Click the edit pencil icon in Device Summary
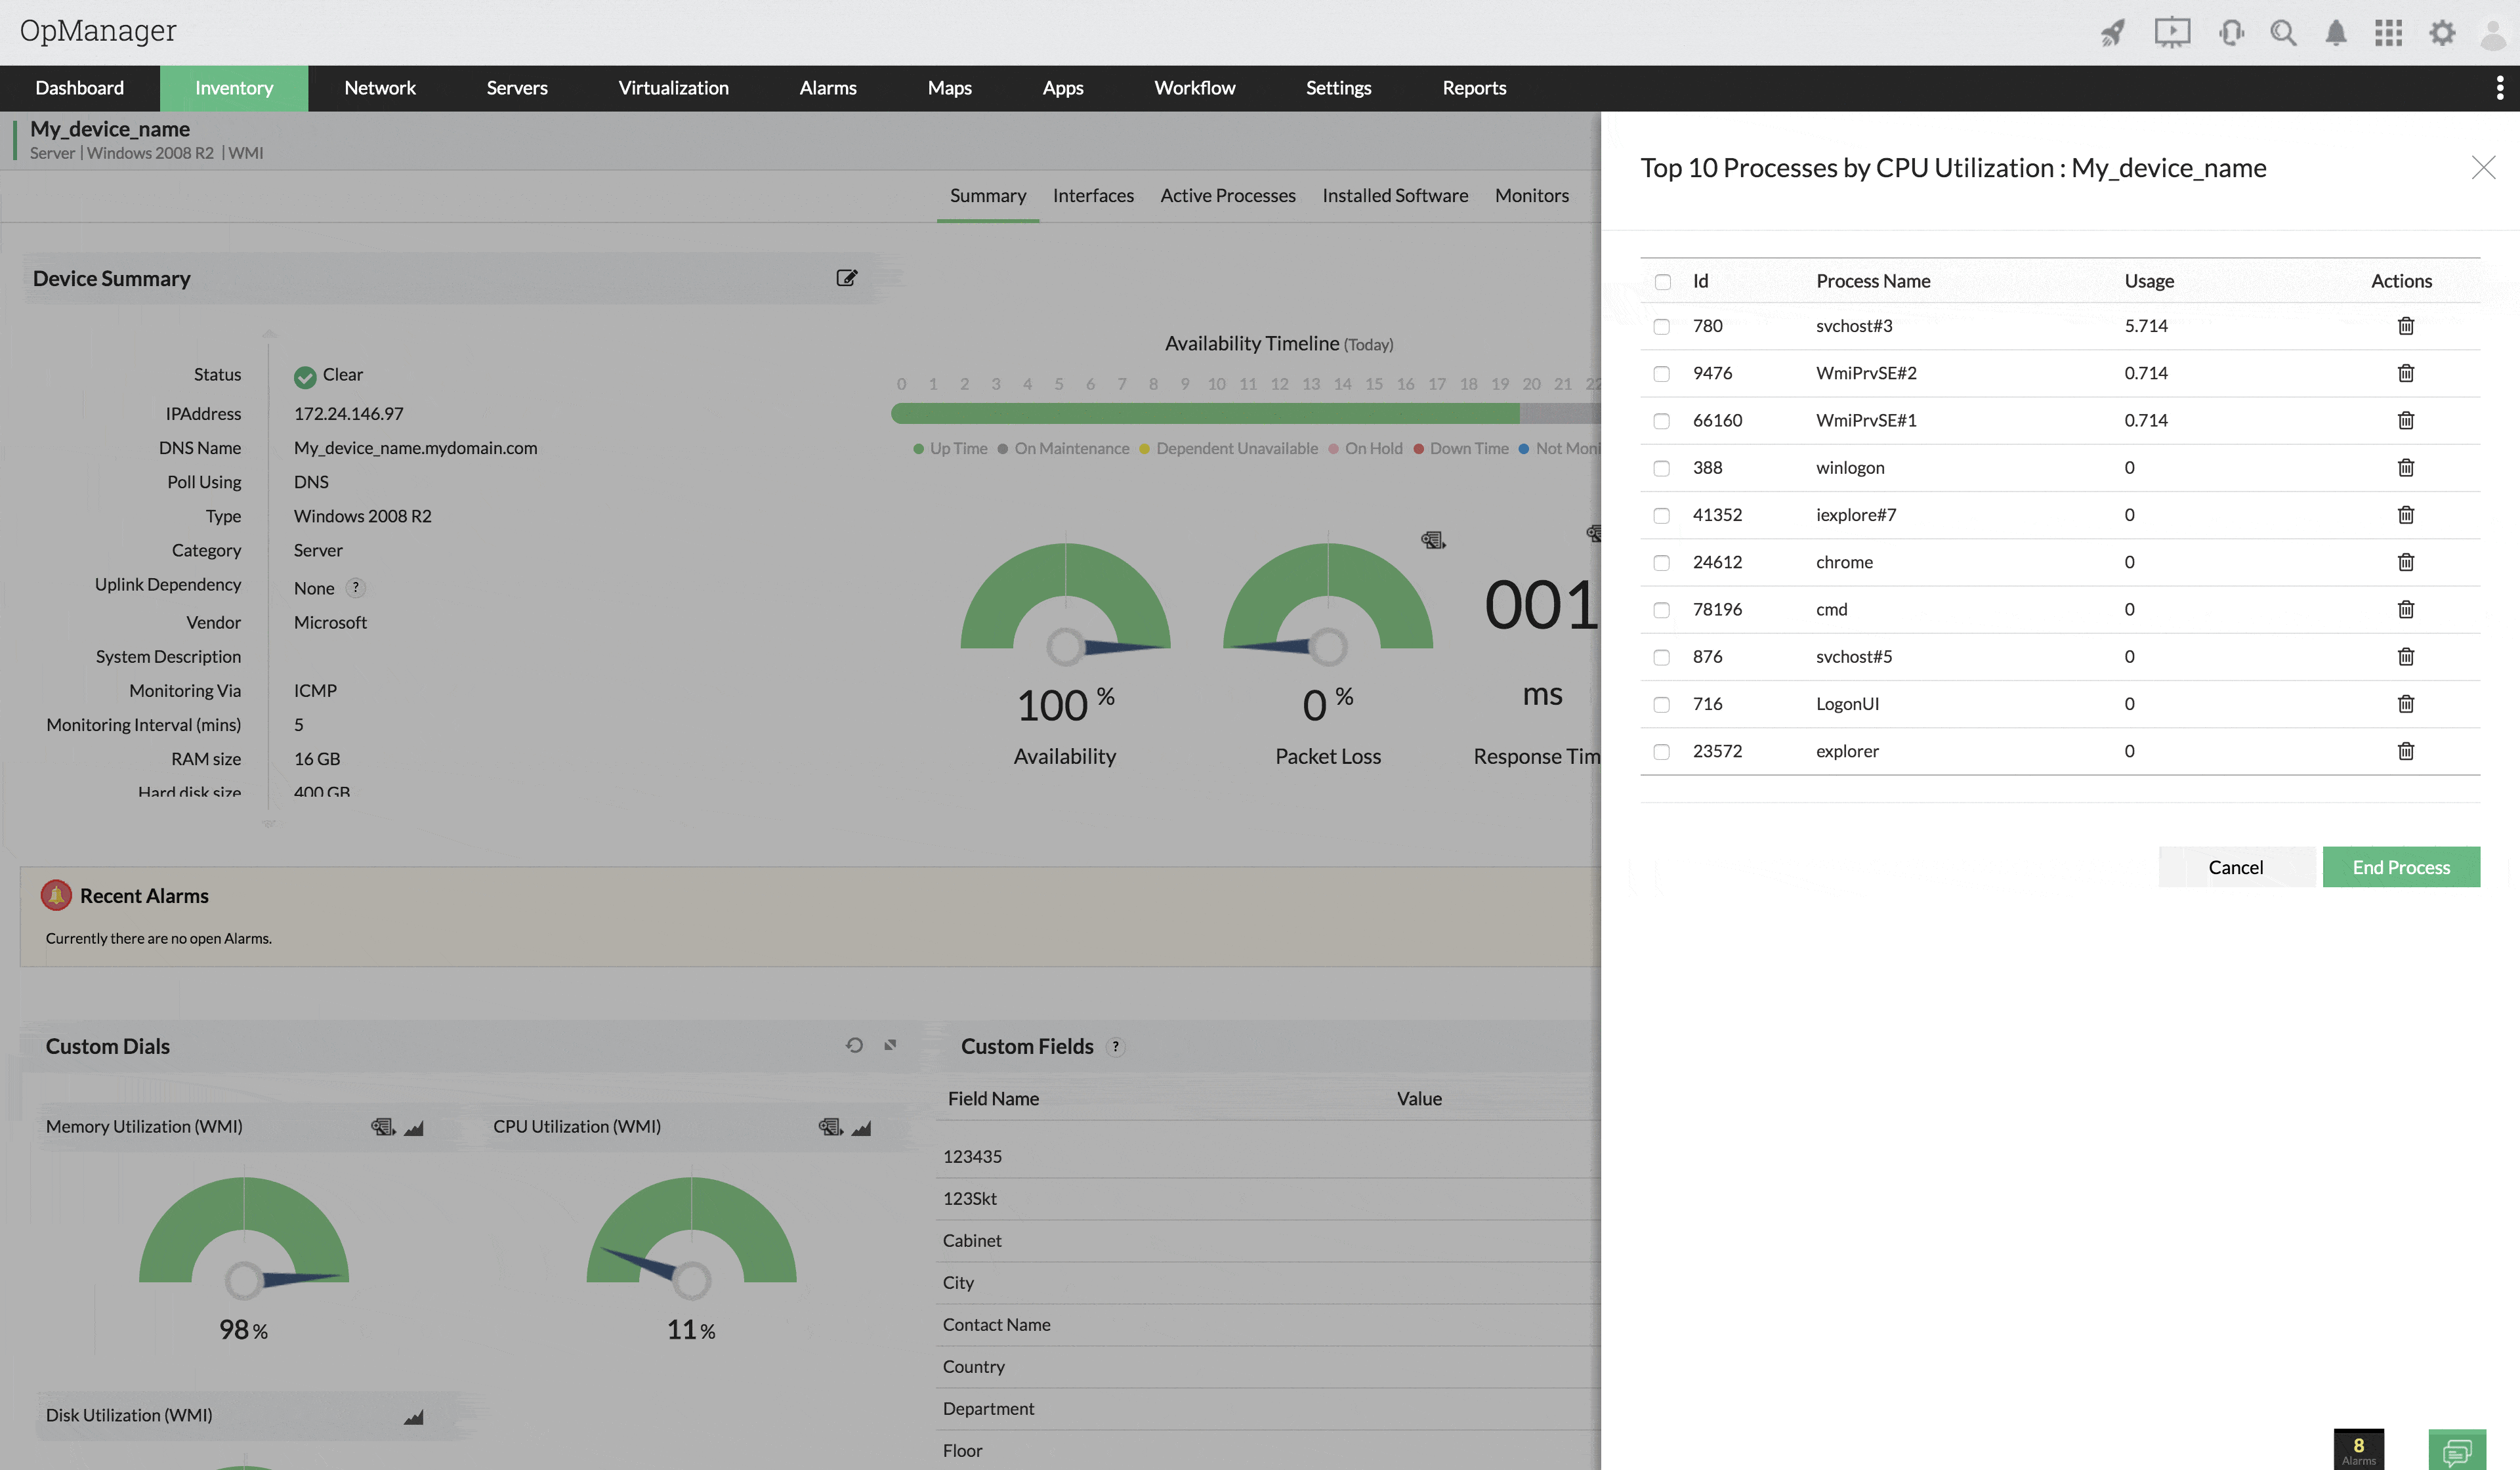This screenshot has width=2520, height=1470. pyautogui.click(x=847, y=276)
